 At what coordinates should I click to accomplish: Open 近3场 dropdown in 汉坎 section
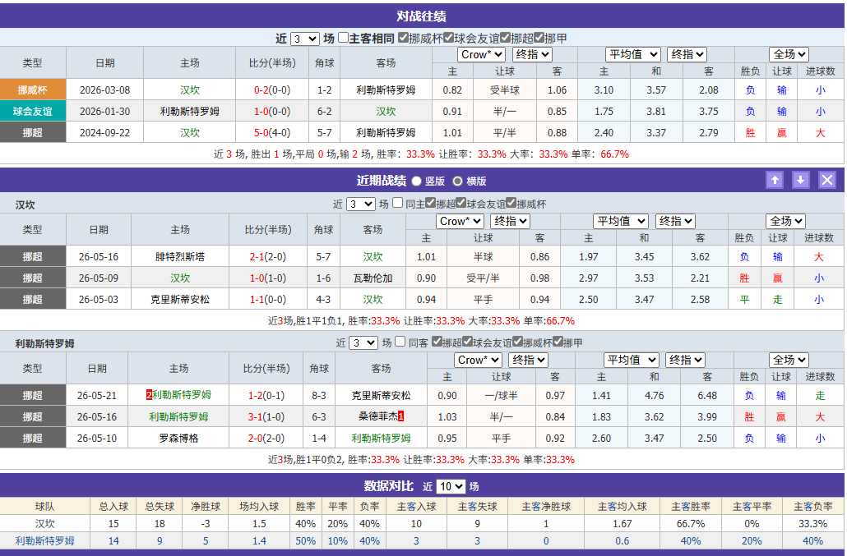[361, 204]
